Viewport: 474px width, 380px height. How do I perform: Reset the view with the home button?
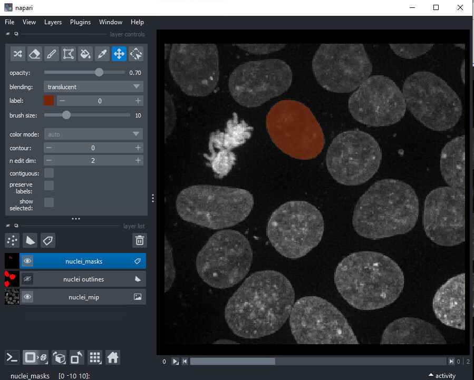112,357
